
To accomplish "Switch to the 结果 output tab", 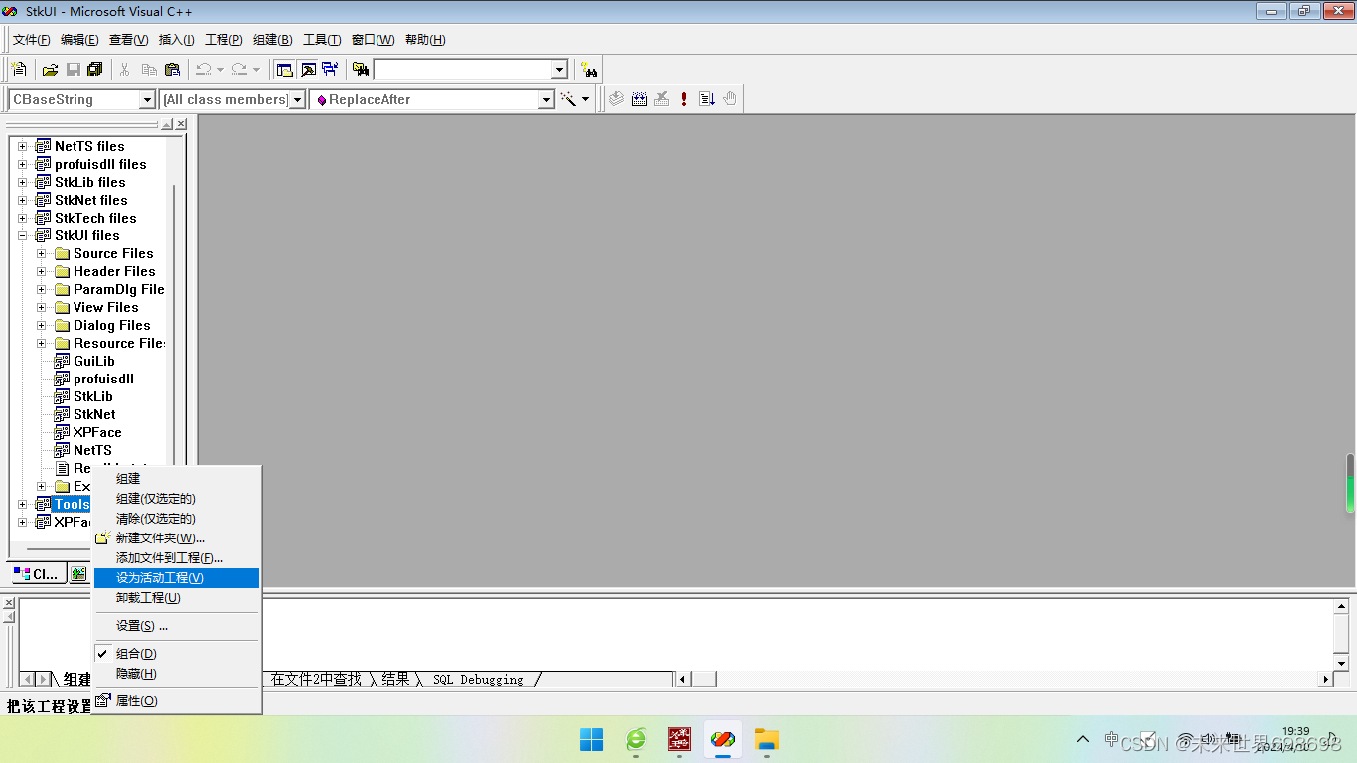I will coord(395,679).
